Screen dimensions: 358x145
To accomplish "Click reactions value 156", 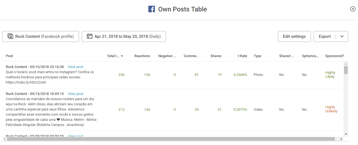I will pos(147,75).
